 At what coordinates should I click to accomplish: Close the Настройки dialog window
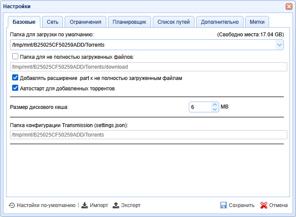(x=289, y=6)
